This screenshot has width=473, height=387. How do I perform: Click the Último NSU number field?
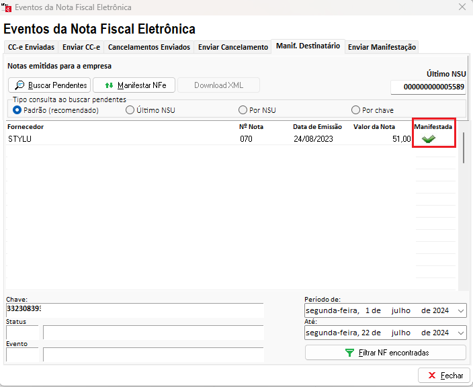coord(428,87)
